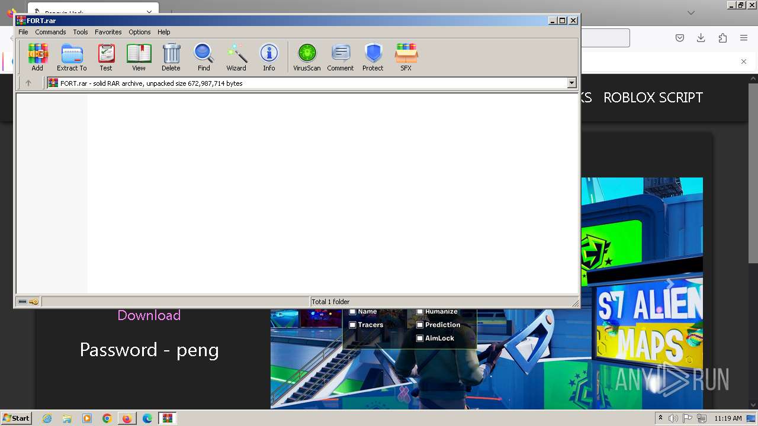Click the Firefox address bar
This screenshot has width=758, height=426.
[x=605, y=38]
